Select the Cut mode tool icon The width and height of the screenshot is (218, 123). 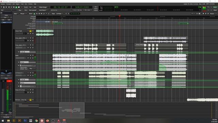point(39,14)
